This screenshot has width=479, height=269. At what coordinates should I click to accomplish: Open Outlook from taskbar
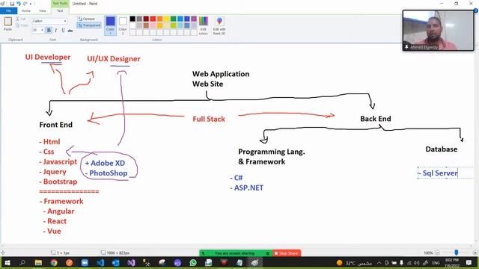point(116,262)
